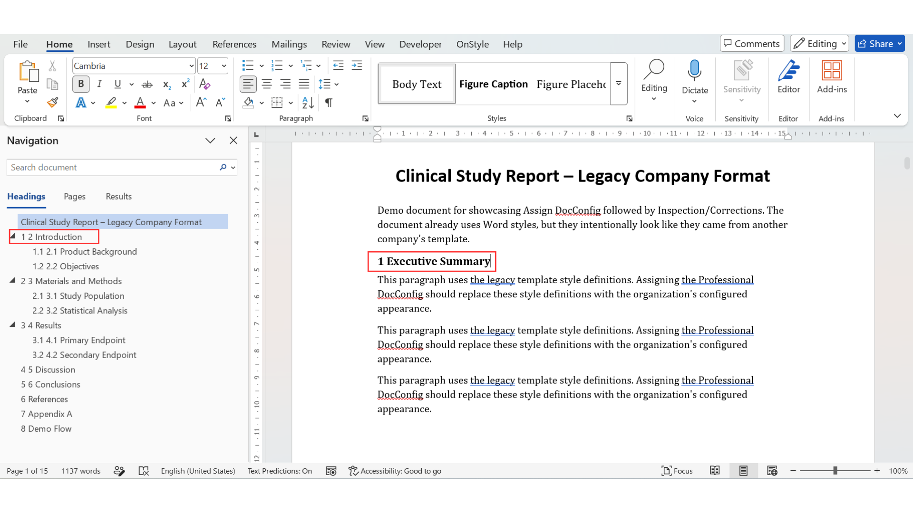Show the Results navigation tab
Viewport: 913px width, 513px height.
point(118,196)
